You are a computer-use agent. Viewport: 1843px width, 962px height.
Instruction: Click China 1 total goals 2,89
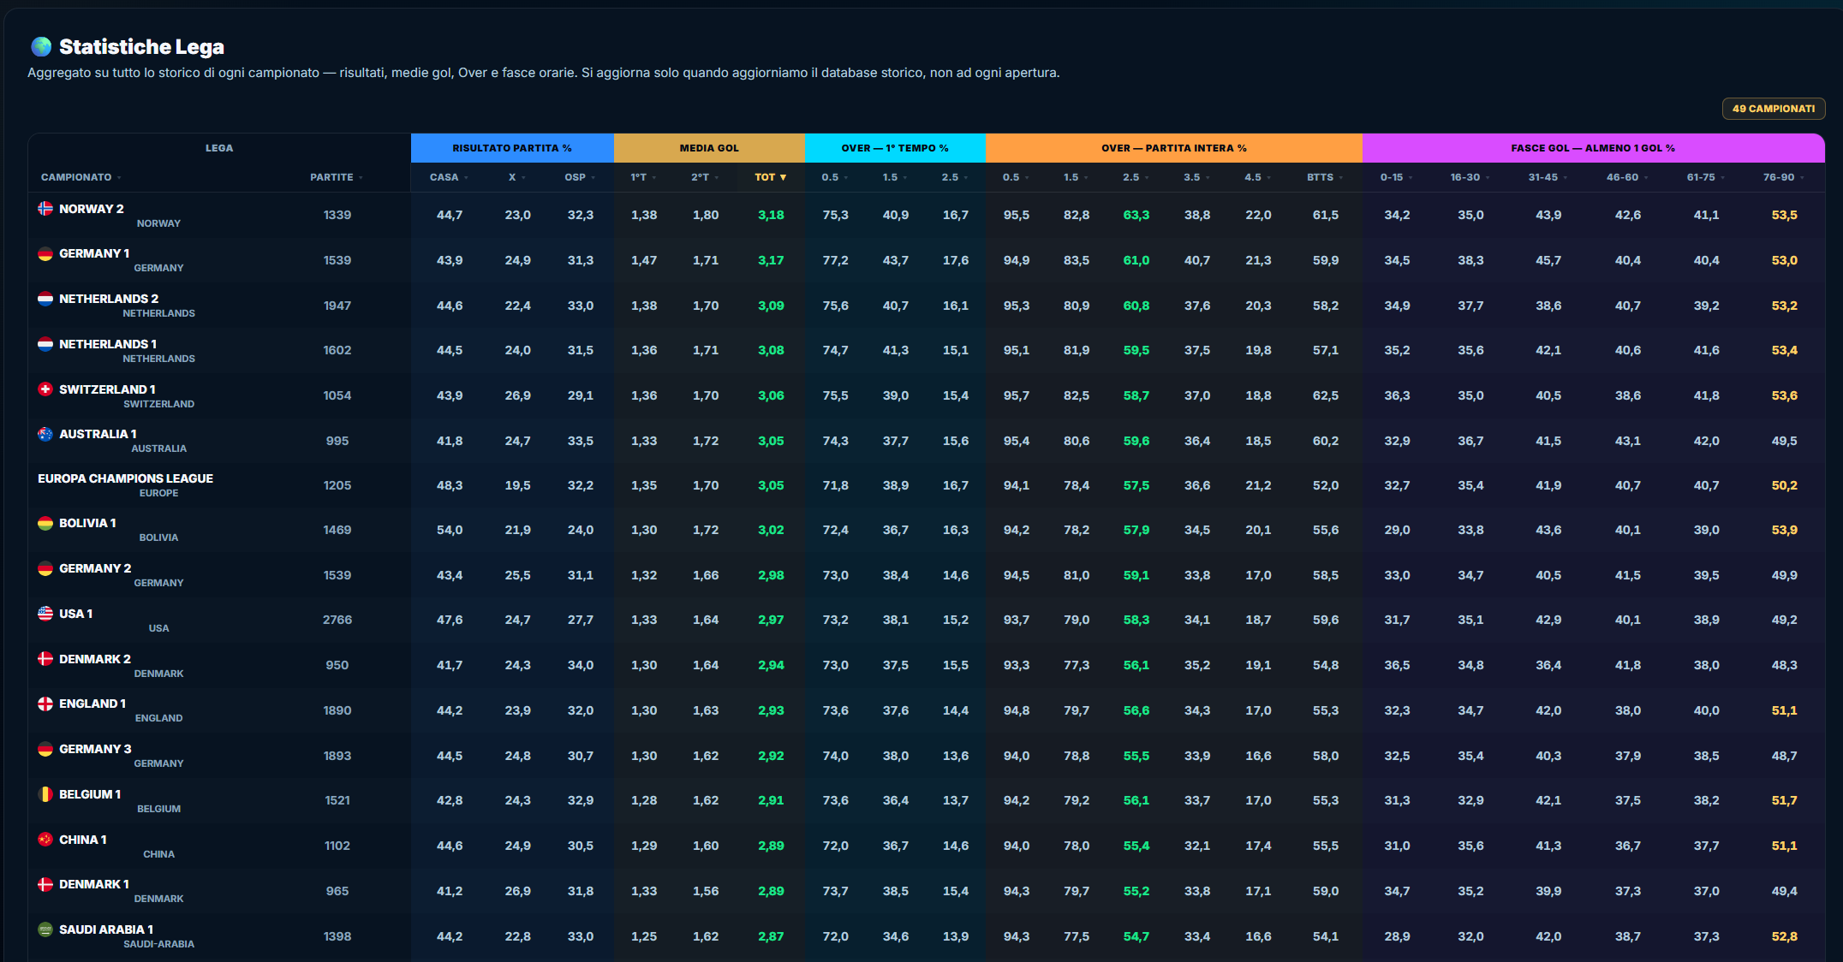771,846
